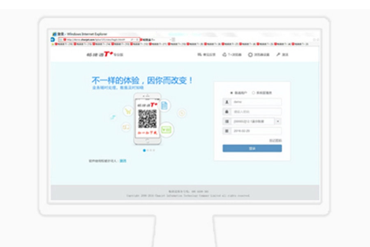Click the yellow shopping cart icon
Image resolution: width=370 pixels, height=247 pixels.
click(128, 111)
